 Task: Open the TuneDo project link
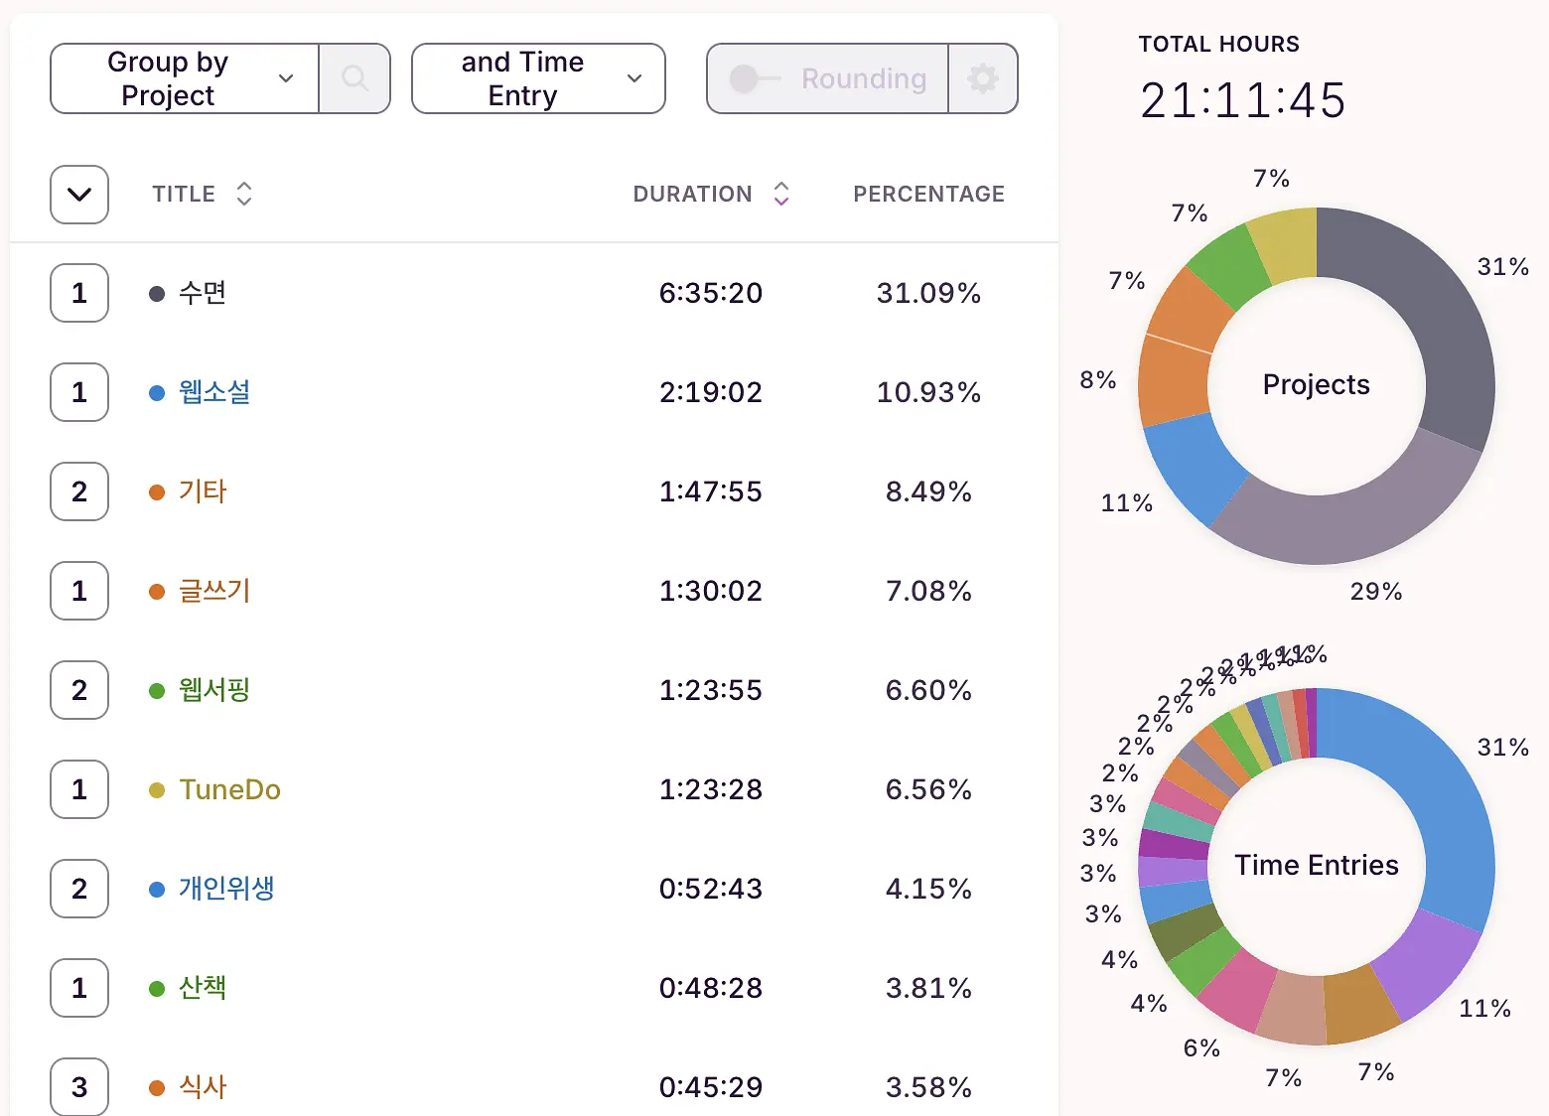229,789
